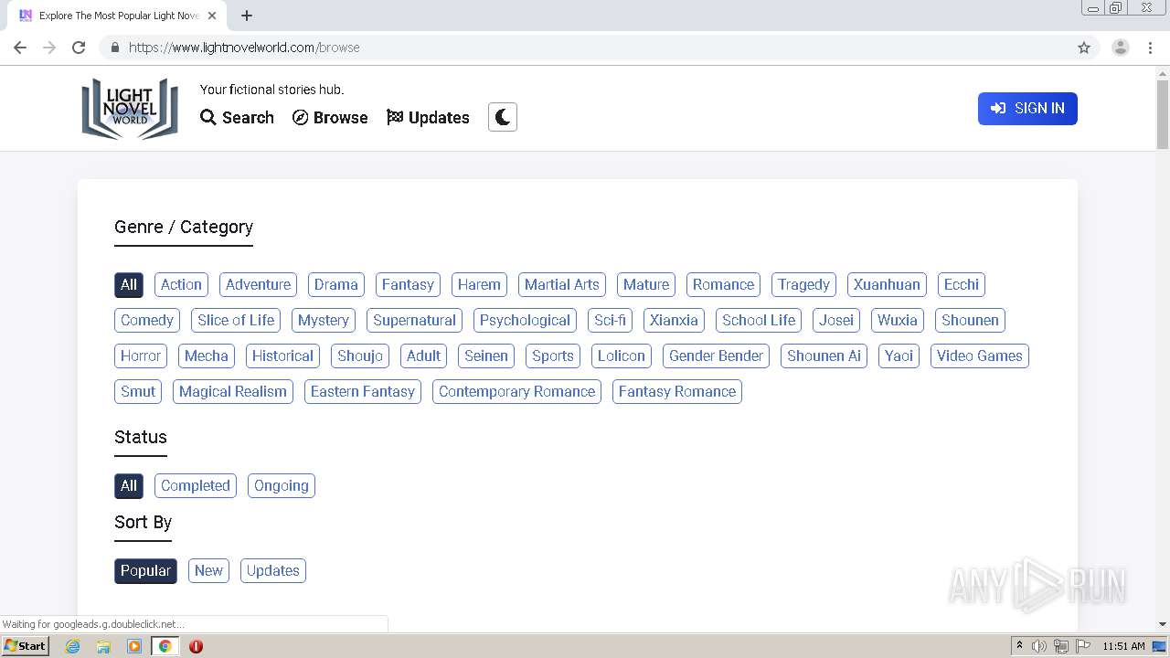Viewport: 1170px width, 658px height.
Task: Select the Shounen genre tag
Action: (970, 320)
